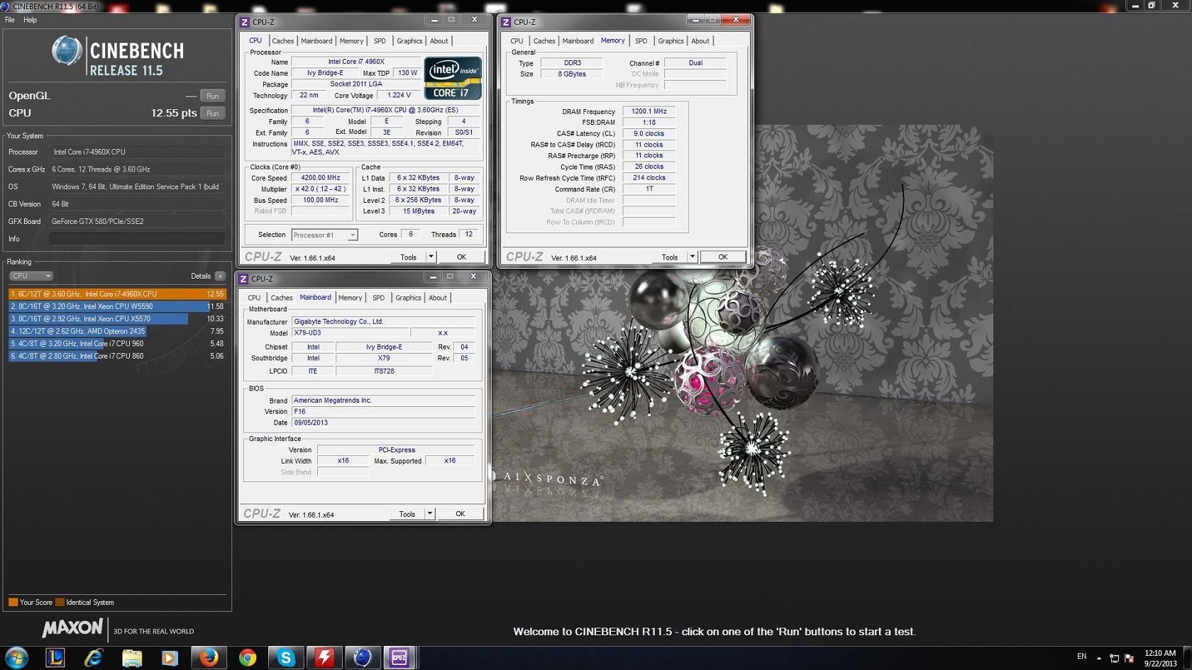Open the Windows Start menu orb
This screenshot has width=1192, height=670.
point(16,657)
